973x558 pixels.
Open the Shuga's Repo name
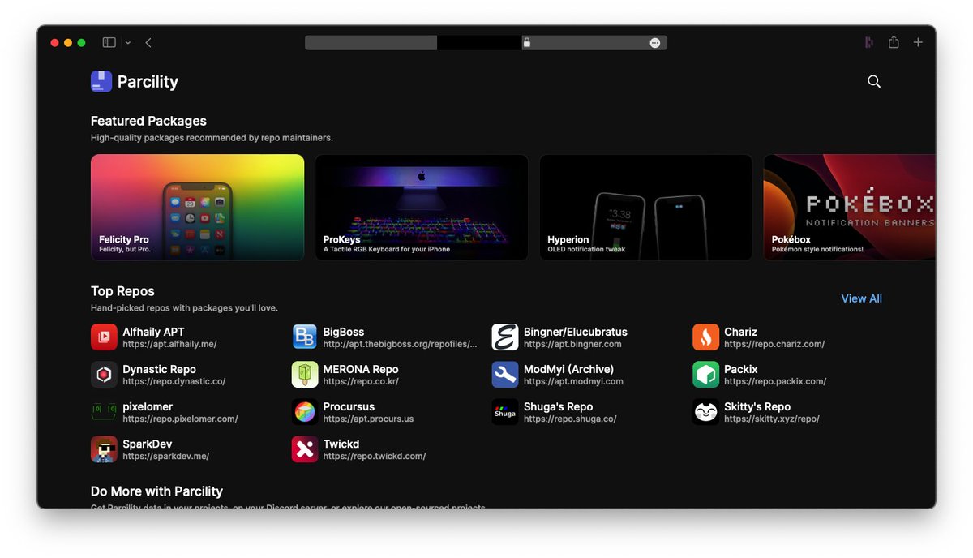pyautogui.click(x=558, y=406)
